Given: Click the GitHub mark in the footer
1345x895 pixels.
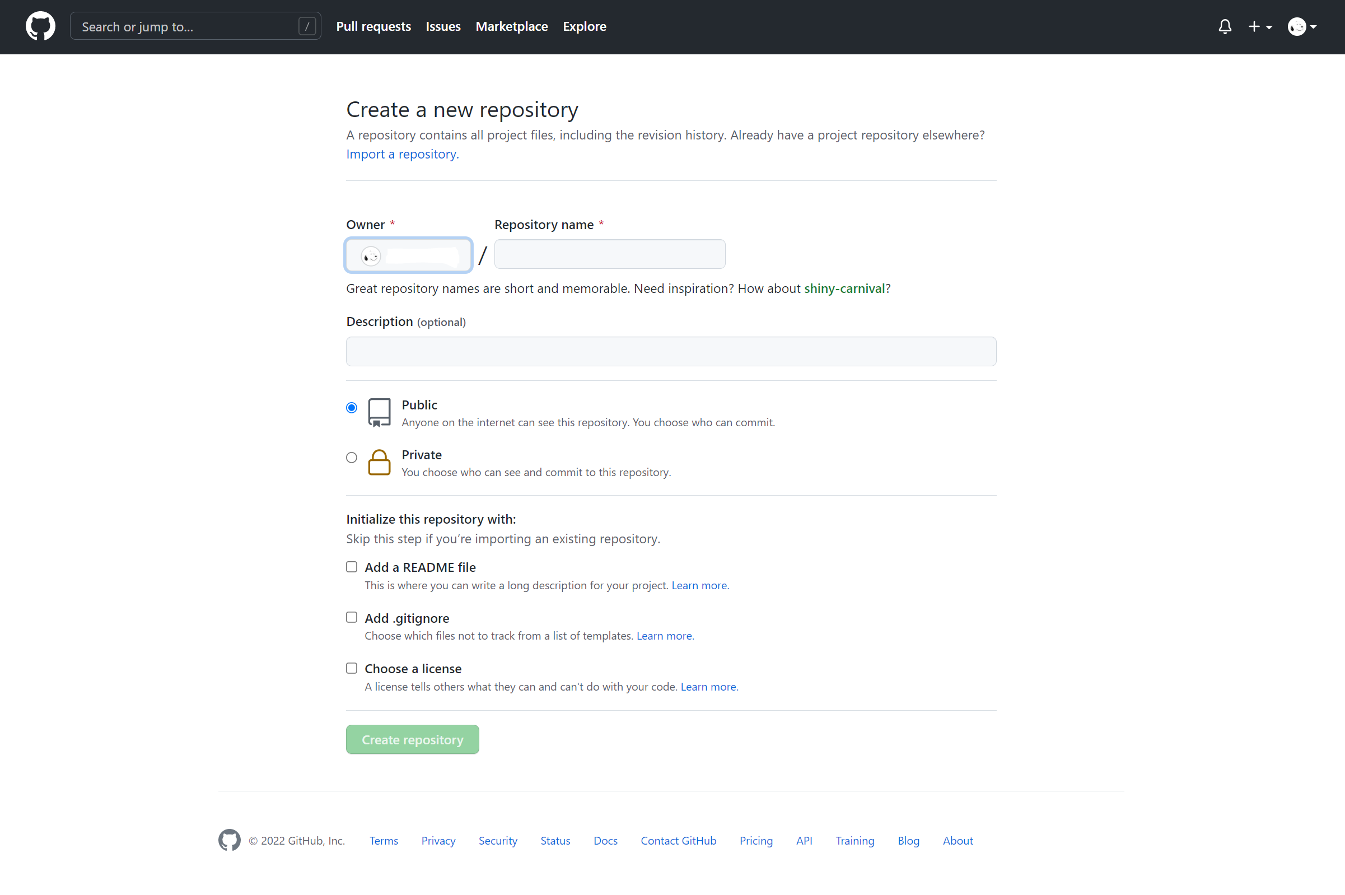Looking at the screenshot, I should [229, 840].
